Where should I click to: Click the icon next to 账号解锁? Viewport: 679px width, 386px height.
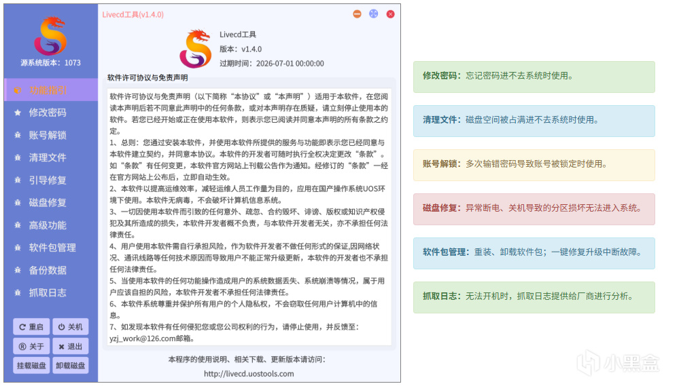[x=18, y=135]
